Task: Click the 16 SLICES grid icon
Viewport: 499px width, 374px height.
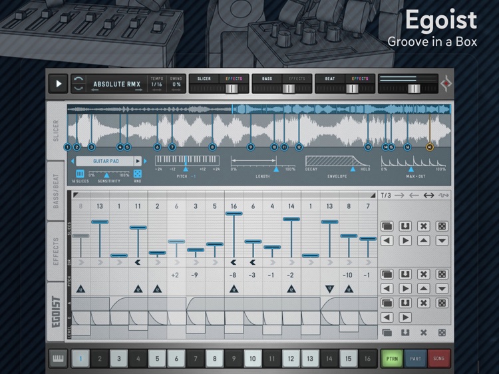Action: [80, 174]
